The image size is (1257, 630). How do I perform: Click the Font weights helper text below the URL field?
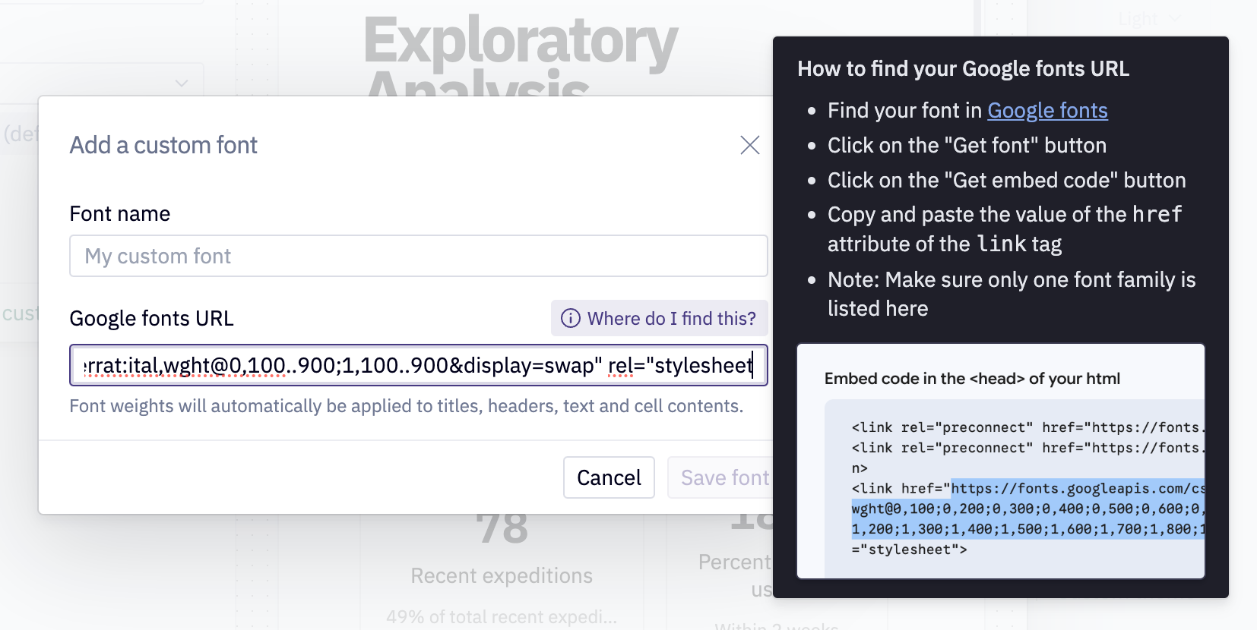point(406,406)
